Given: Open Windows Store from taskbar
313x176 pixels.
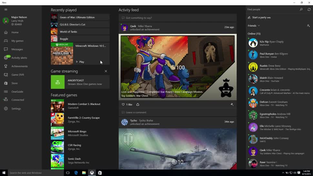Looking at the screenshot, I should 100,173.
